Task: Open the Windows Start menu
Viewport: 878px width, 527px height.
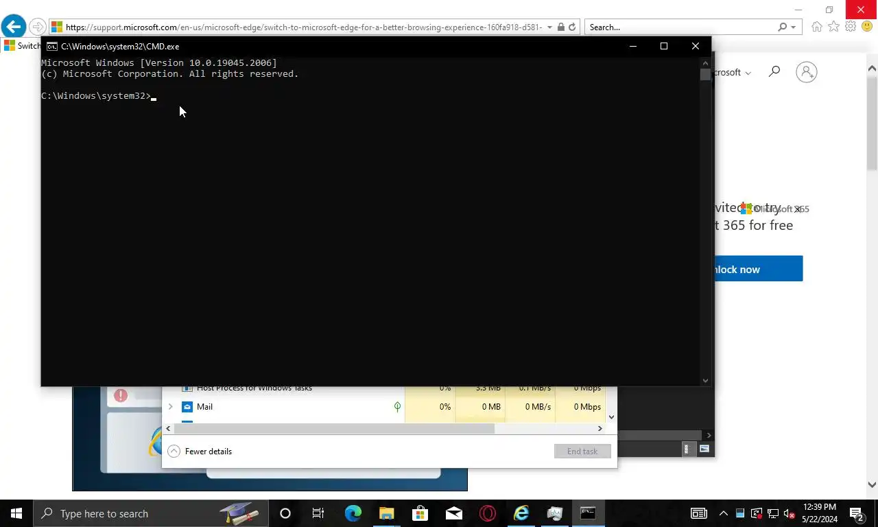Action: pyautogui.click(x=16, y=513)
